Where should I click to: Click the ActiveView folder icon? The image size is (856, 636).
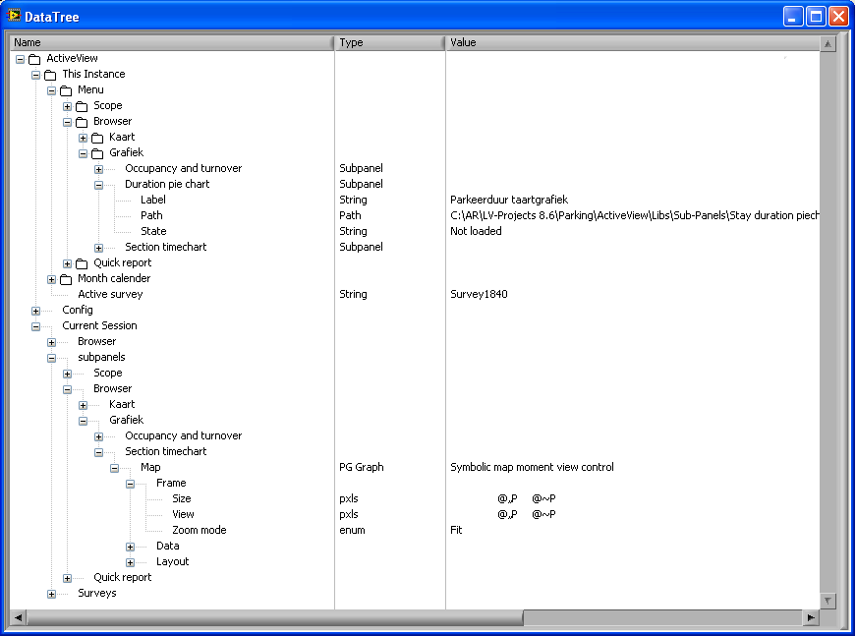(34, 59)
